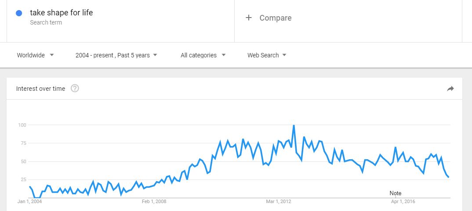Screen dimensions: 472x211
Task: Click the 'Search term' subtitle
Action: pos(46,22)
